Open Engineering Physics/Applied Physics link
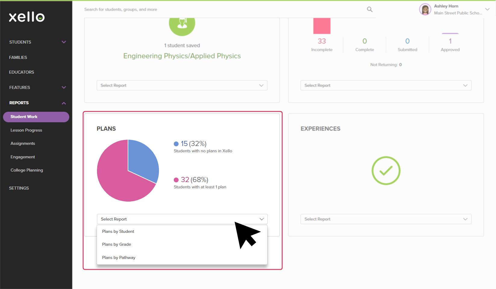Image resolution: width=496 pixels, height=289 pixels. (x=182, y=56)
